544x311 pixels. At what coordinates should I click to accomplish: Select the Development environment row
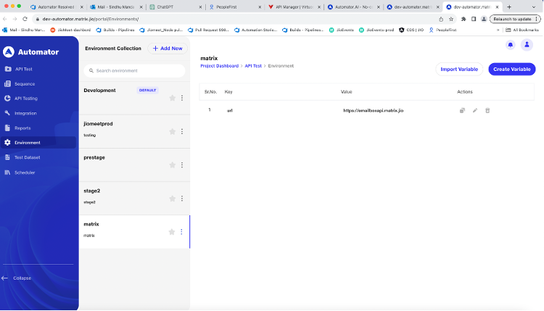click(135, 98)
